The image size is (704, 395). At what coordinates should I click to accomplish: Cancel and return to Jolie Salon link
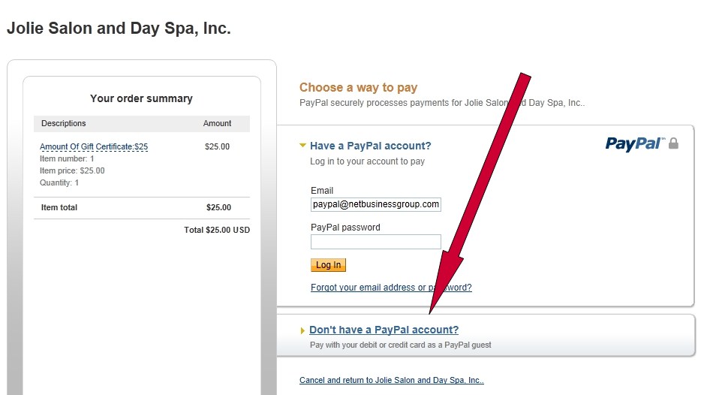(x=392, y=380)
